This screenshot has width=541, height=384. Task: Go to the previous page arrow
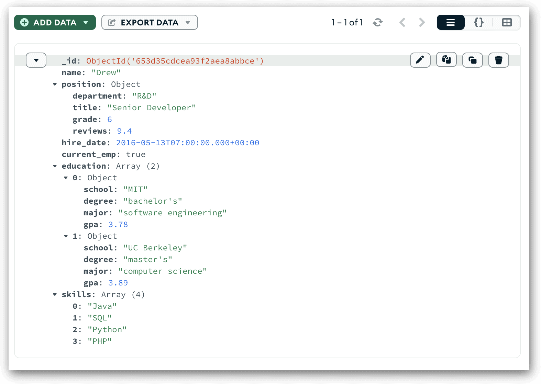[402, 22]
